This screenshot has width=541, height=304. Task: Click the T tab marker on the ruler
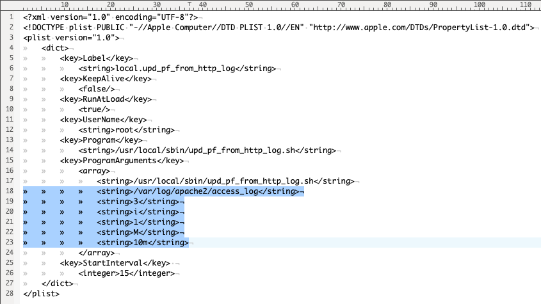point(190,5)
